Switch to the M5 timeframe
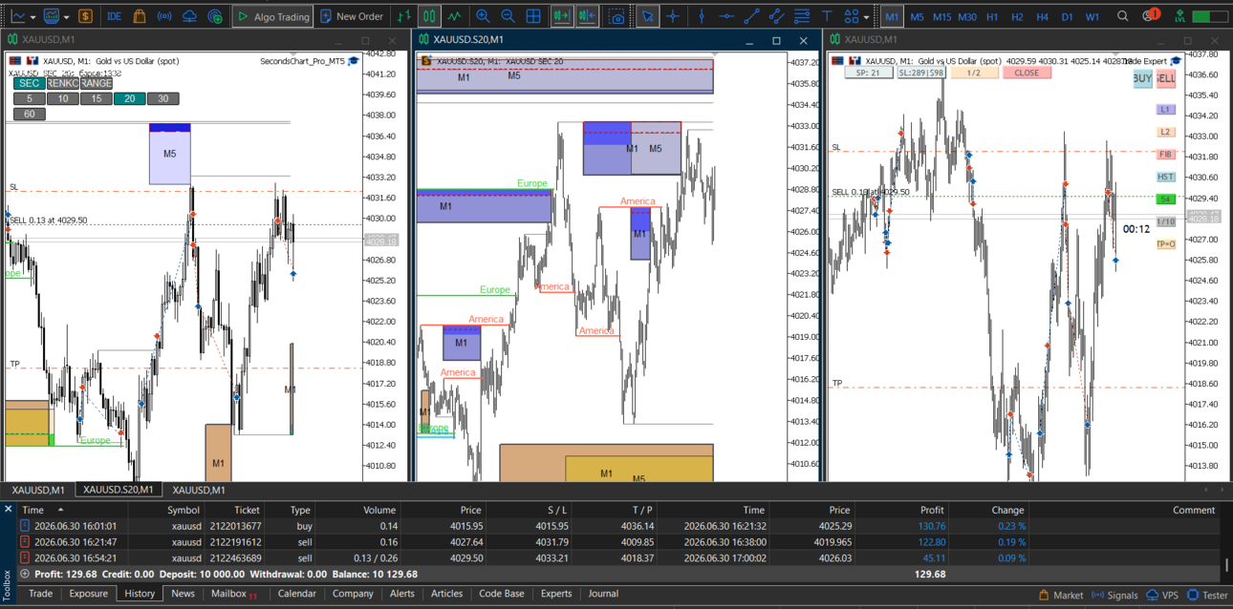 pos(917,16)
